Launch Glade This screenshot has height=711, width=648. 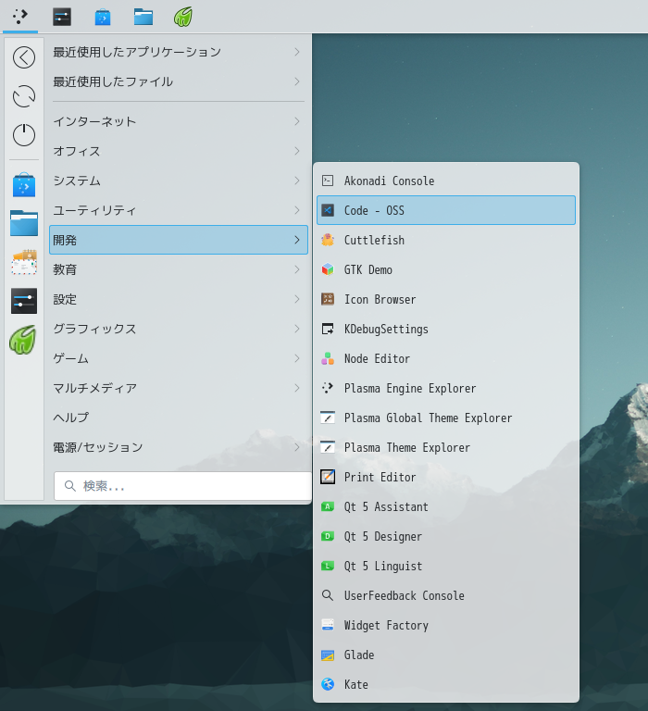(x=446, y=655)
